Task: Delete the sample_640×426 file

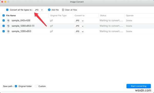Action: pyautogui.click(x=129, y=21)
